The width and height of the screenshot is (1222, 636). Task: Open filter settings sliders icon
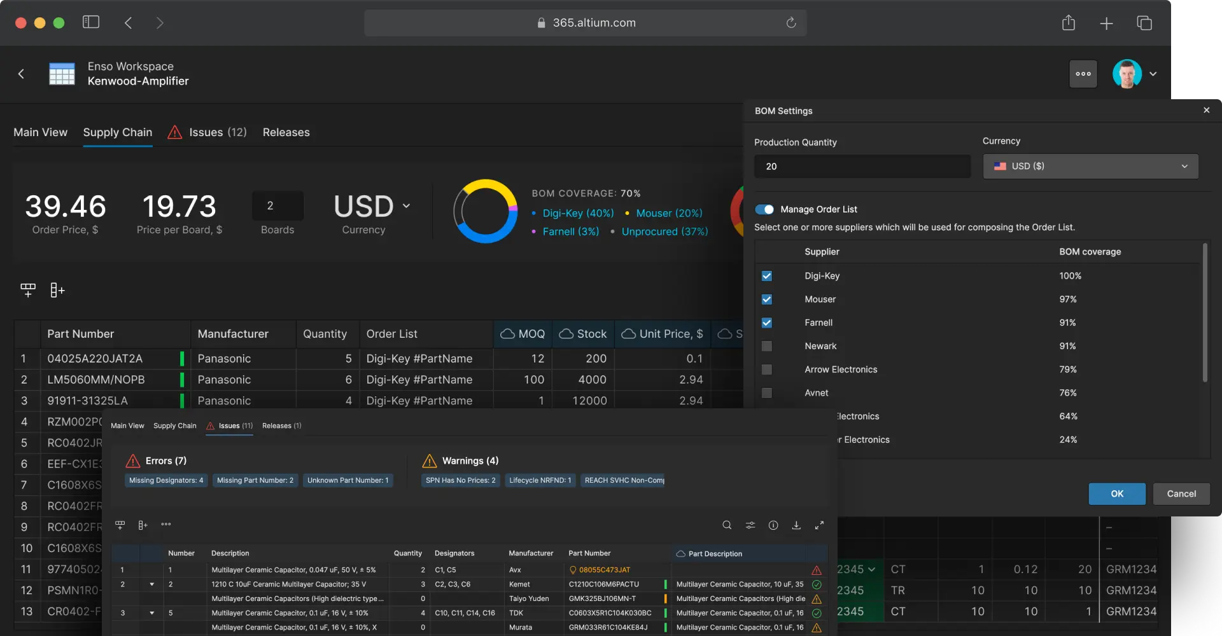tap(750, 525)
